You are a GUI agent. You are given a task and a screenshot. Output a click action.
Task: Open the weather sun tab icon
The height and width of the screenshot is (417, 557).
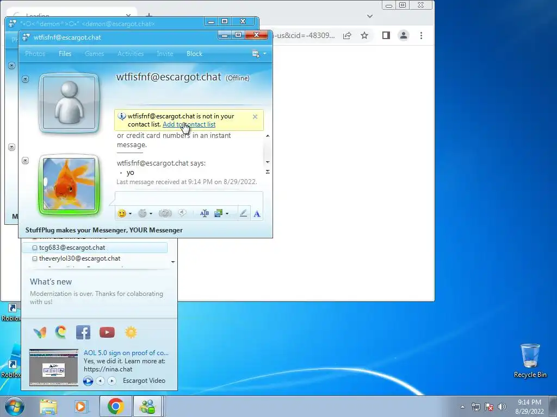131,332
